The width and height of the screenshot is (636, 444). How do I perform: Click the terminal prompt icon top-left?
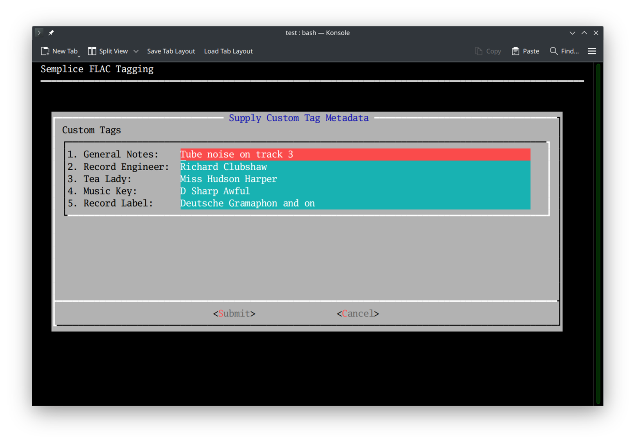[x=39, y=32]
